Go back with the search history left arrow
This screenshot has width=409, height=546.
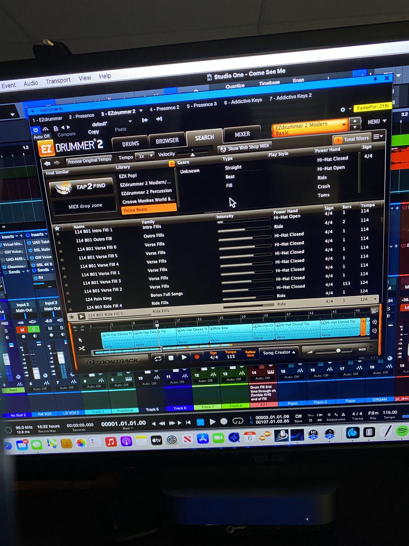tap(47, 163)
